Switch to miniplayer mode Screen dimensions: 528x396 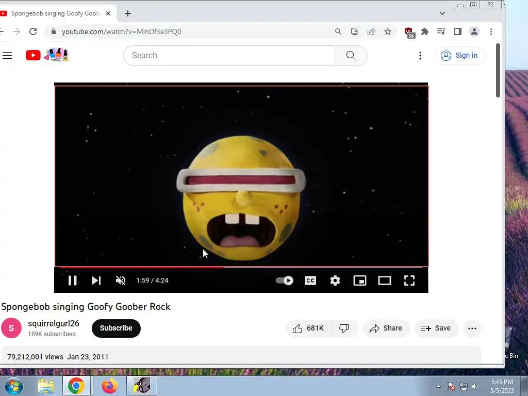click(x=359, y=280)
